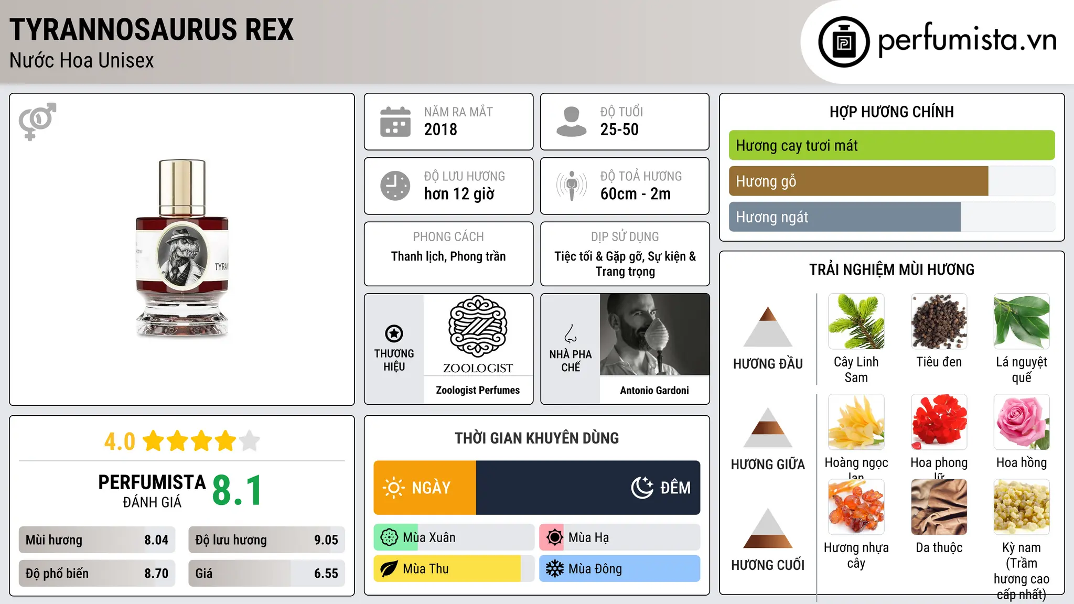Select the Hoàng ngọc lan note image
The height and width of the screenshot is (604, 1074).
(x=856, y=422)
